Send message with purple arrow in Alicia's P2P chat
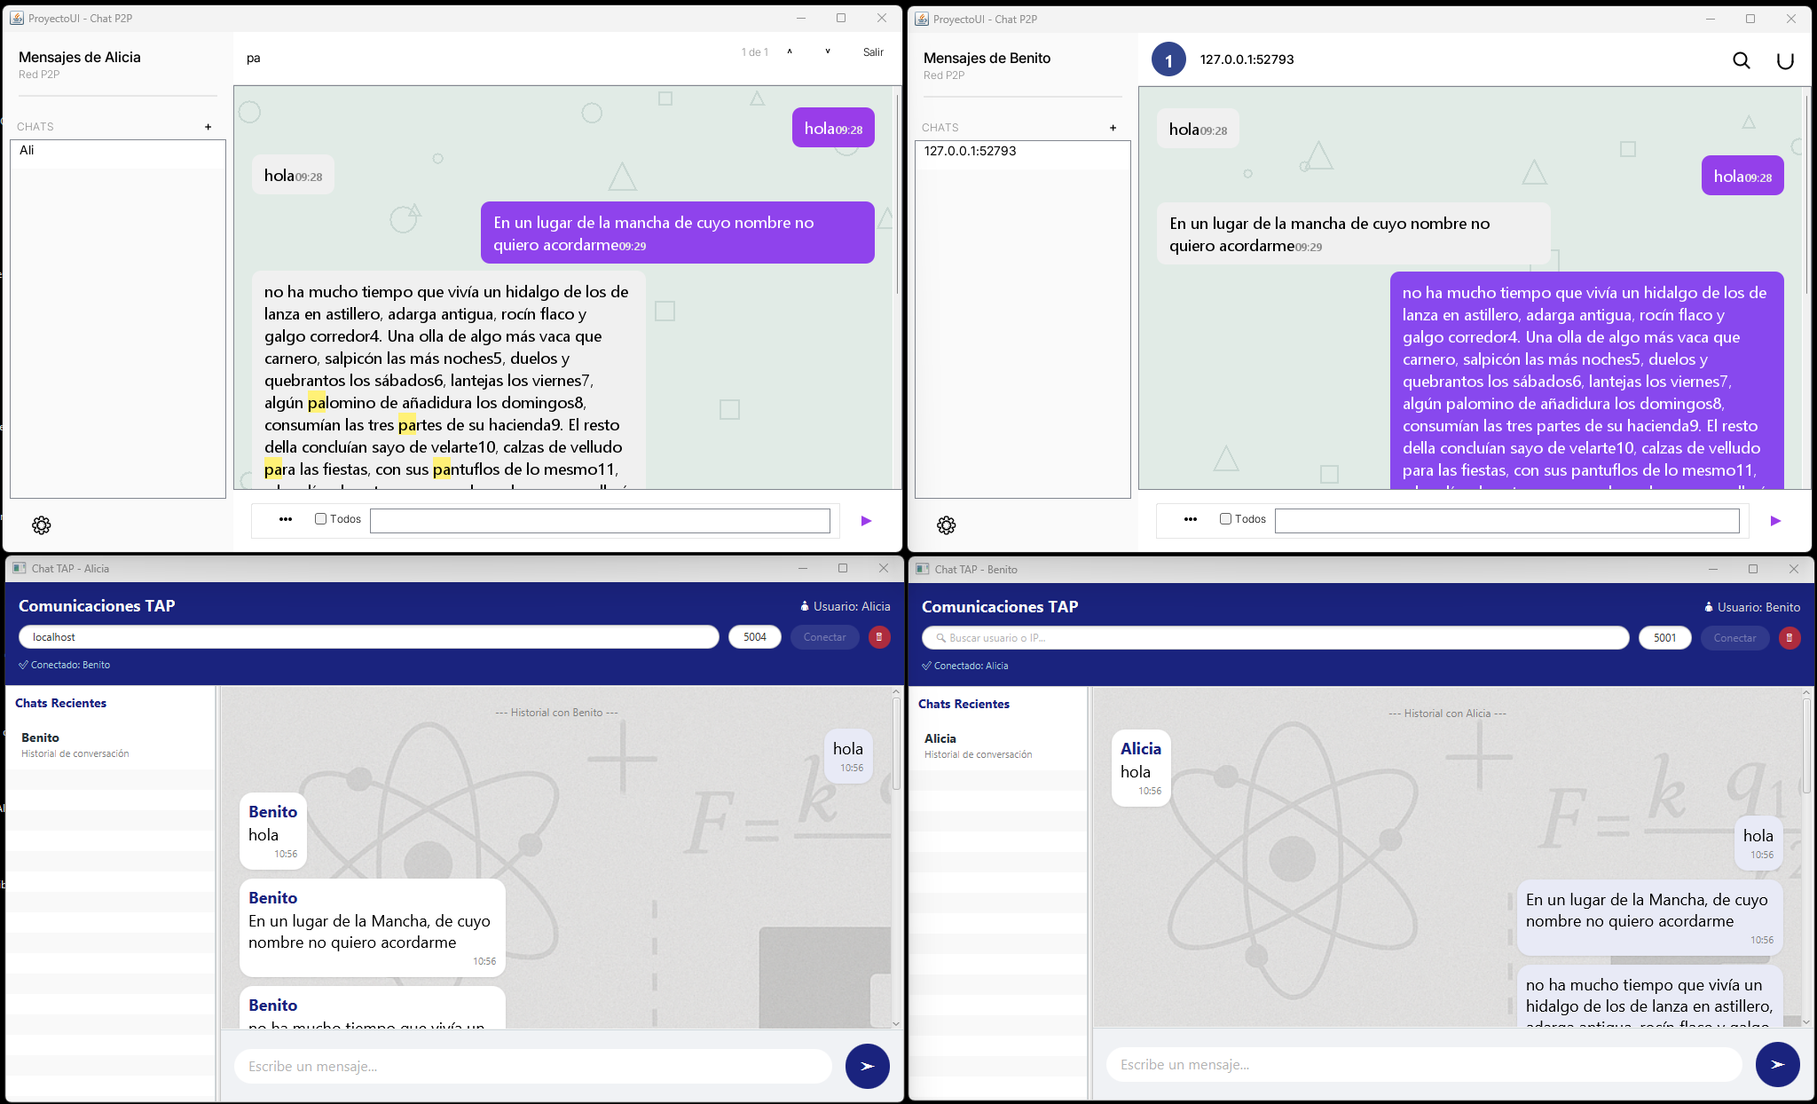Screen dimensions: 1817x1104 pos(866,521)
